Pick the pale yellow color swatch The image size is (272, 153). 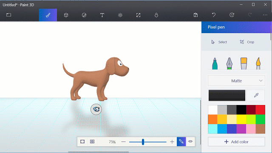click(232, 119)
